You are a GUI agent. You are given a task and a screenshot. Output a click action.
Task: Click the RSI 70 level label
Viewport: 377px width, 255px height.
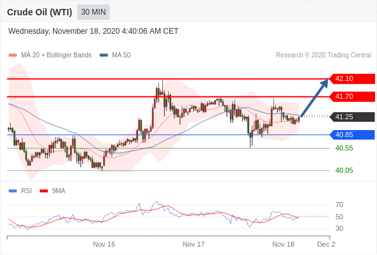[339, 205]
